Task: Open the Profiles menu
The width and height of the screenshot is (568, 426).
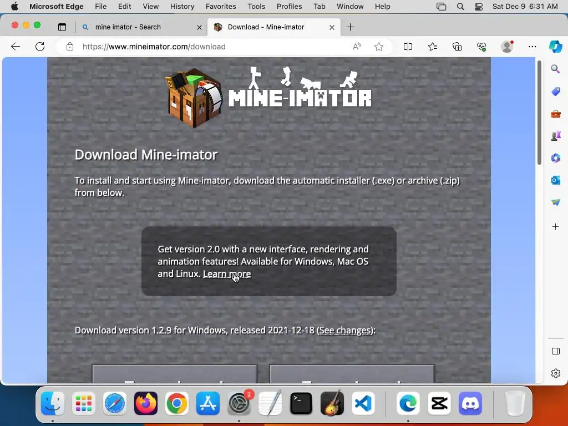Action: pos(289,6)
